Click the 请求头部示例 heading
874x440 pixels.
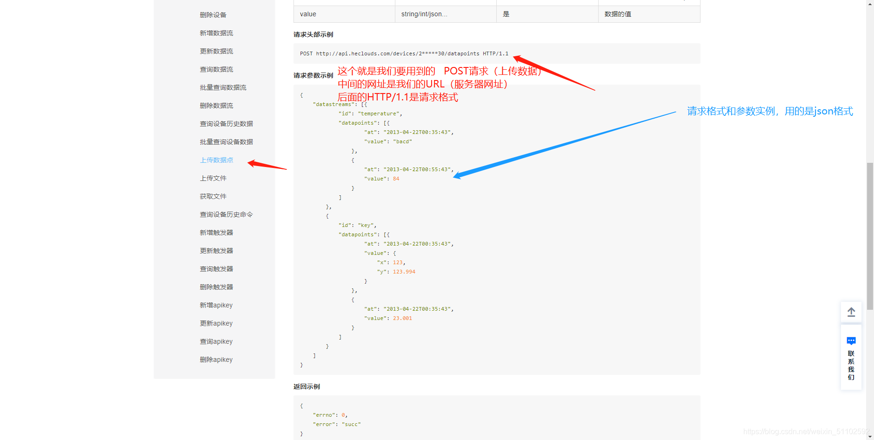click(313, 34)
